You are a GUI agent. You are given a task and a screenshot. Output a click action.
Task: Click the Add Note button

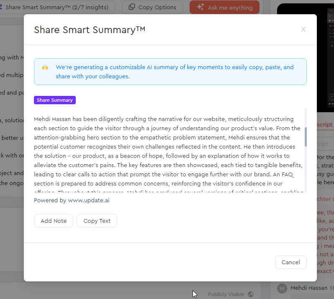[54, 221]
